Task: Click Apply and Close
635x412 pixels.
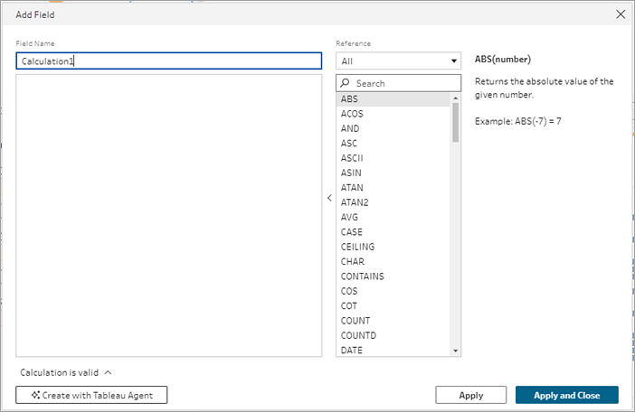Action: (x=566, y=395)
